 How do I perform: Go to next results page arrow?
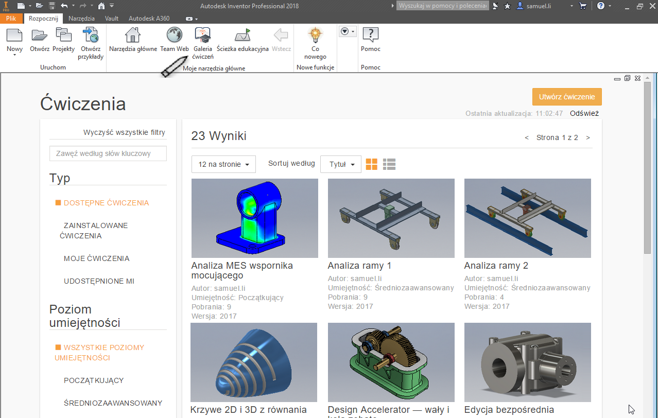click(588, 137)
